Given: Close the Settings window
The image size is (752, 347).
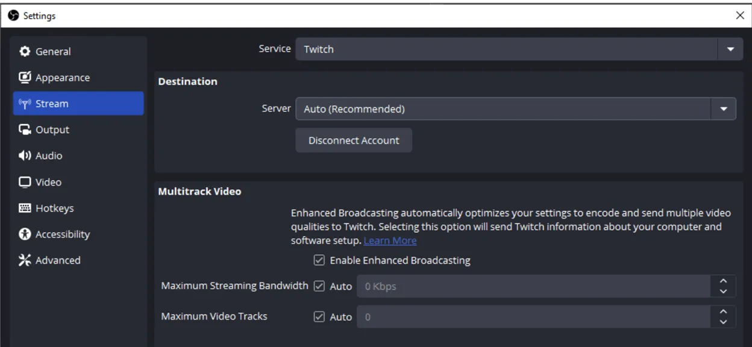Looking at the screenshot, I should click(740, 16).
